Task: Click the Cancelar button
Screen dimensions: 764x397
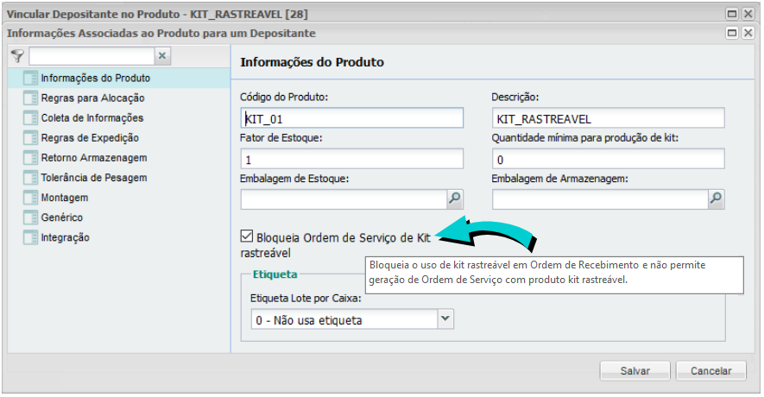Action: [x=710, y=370]
